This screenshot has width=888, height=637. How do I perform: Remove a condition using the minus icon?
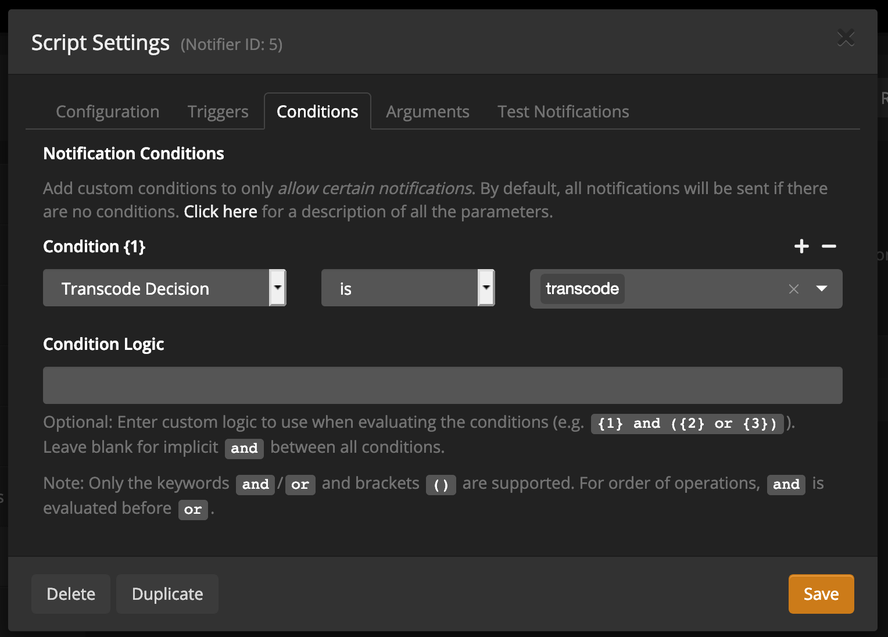tap(829, 247)
